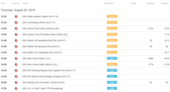Click the 631k previous value for New Home Sales

pos(167,59)
